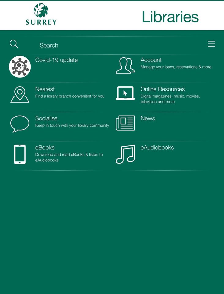Viewport: 224px width, 294px height.
Task: Open the Account people icon
Action: 125,66
